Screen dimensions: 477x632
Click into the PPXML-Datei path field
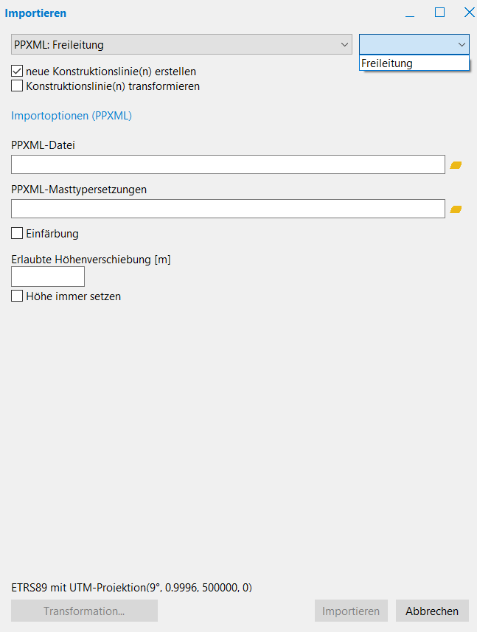[228, 164]
